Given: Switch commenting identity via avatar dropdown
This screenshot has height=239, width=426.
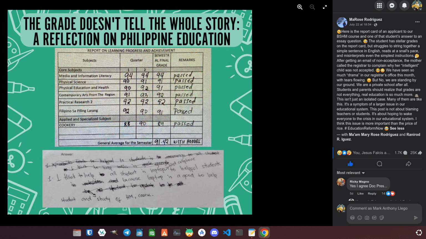Looking at the screenshot, I should [x=341, y=209].
